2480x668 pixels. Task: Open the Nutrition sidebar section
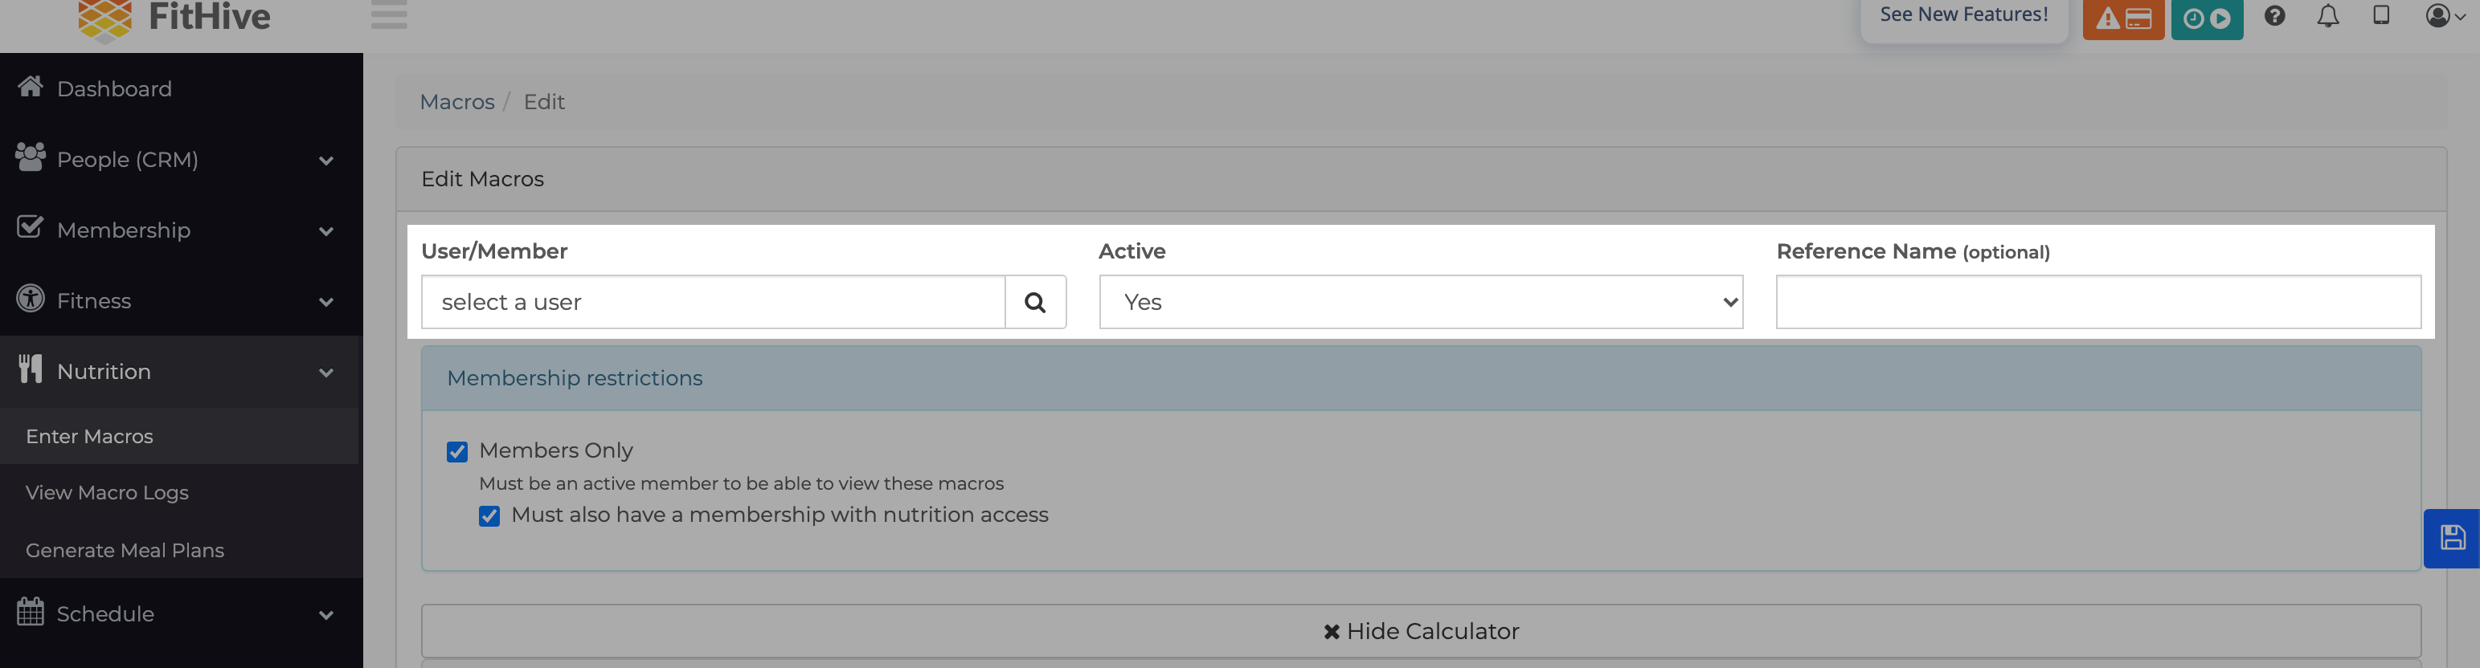[x=181, y=371]
